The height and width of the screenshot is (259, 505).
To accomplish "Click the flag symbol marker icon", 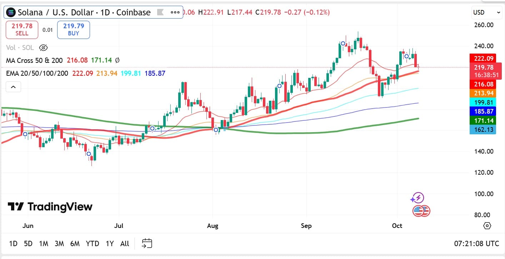I will point(160,13).
